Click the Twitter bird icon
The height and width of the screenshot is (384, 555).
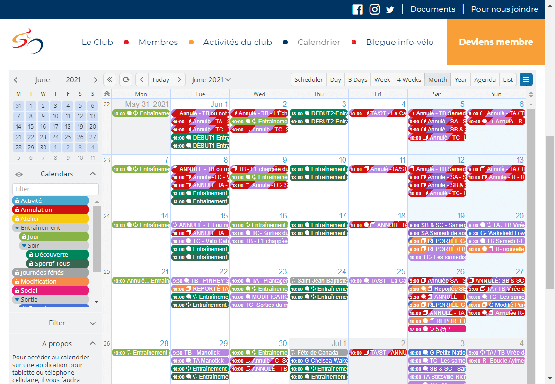pyautogui.click(x=390, y=9)
